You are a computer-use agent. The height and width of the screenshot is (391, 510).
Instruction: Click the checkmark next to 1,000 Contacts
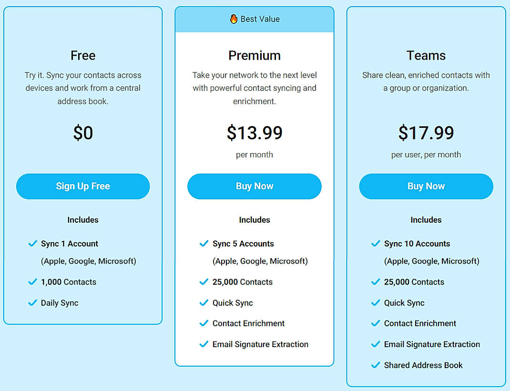tap(33, 282)
